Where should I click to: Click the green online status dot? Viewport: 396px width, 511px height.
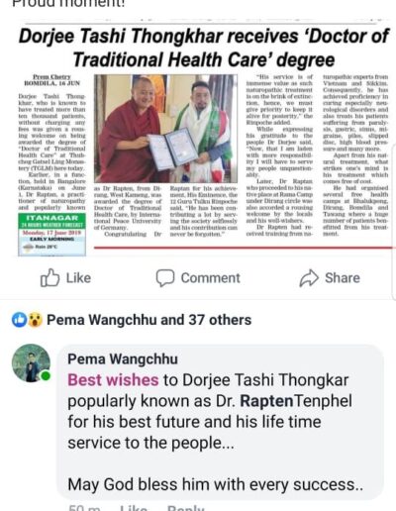pyautogui.click(x=46, y=375)
